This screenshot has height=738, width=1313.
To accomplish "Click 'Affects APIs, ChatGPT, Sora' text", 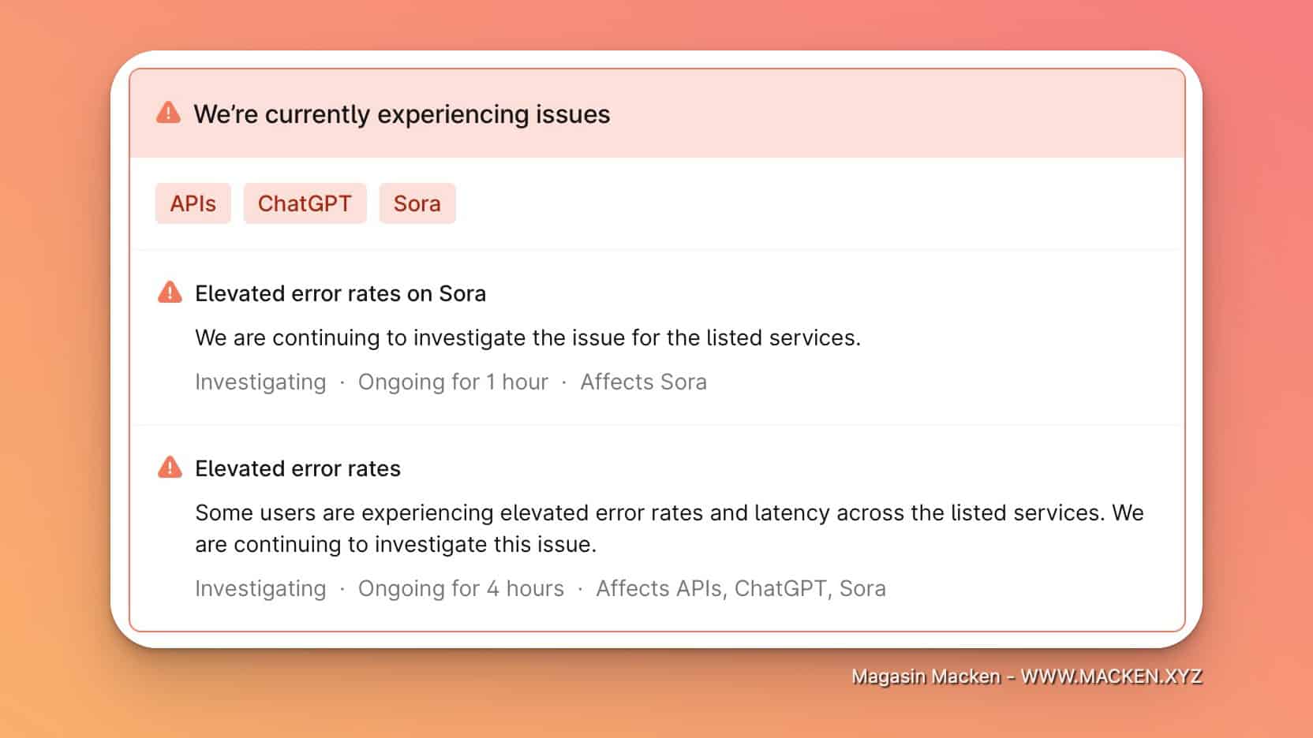I will click(741, 588).
